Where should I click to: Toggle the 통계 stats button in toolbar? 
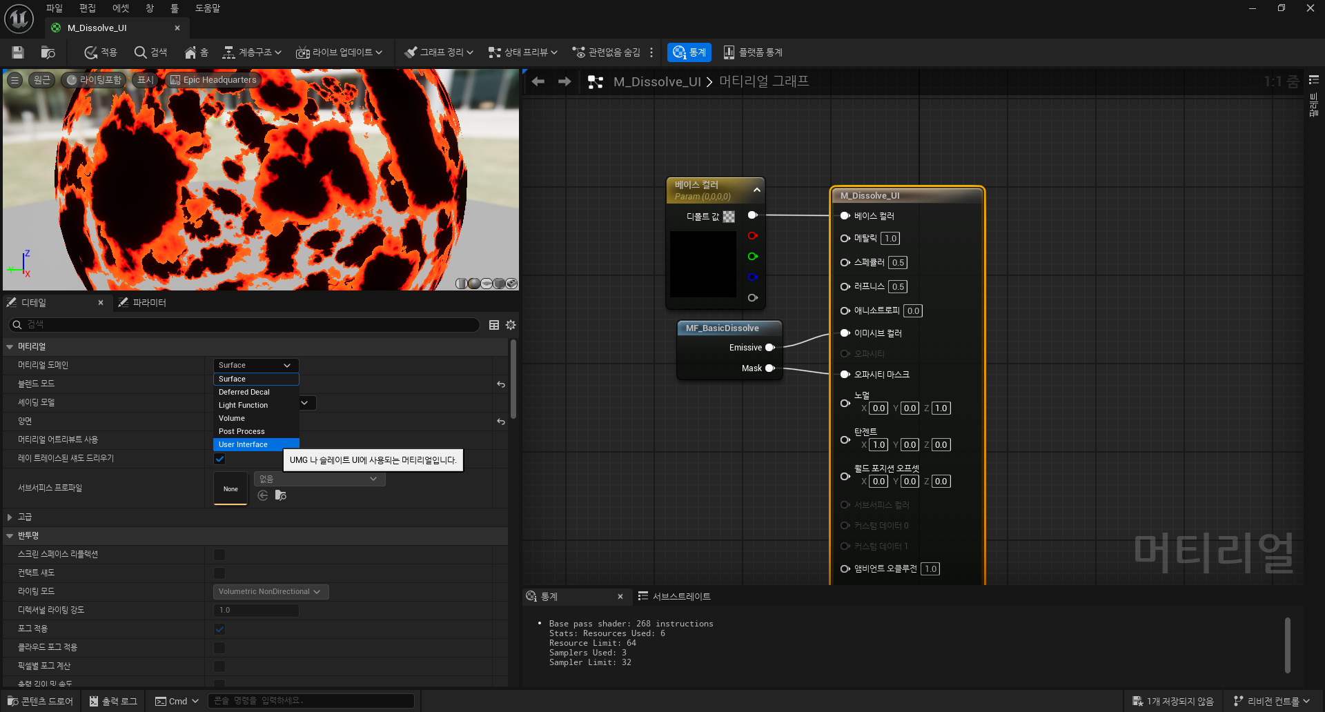pos(689,52)
